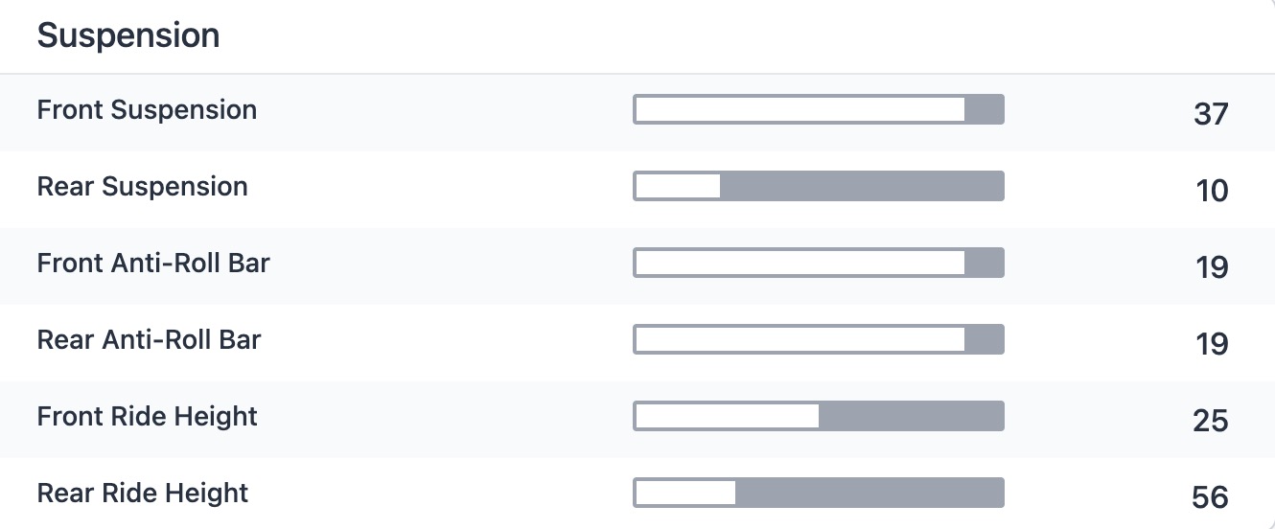Click the Suspension section heading

pos(128,36)
